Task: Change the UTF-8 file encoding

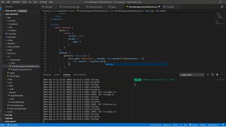Action: (175, 125)
